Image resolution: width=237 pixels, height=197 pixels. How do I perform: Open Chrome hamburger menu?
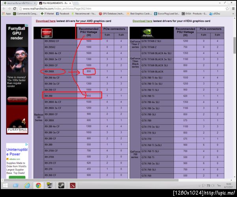click(x=233, y=9)
